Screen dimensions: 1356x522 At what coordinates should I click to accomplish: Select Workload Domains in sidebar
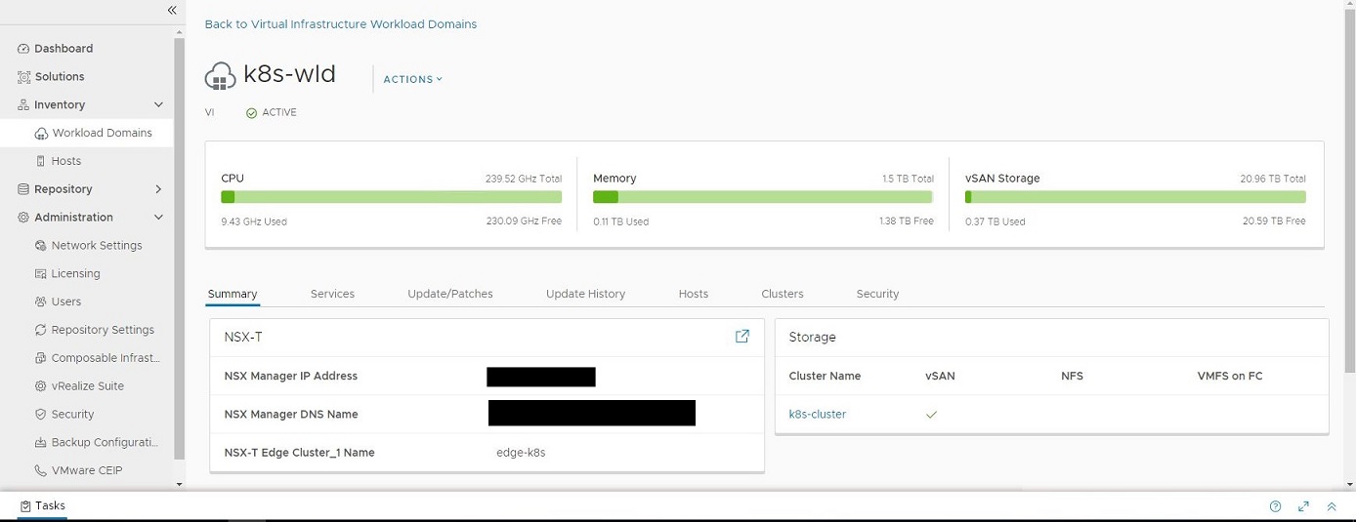click(103, 134)
